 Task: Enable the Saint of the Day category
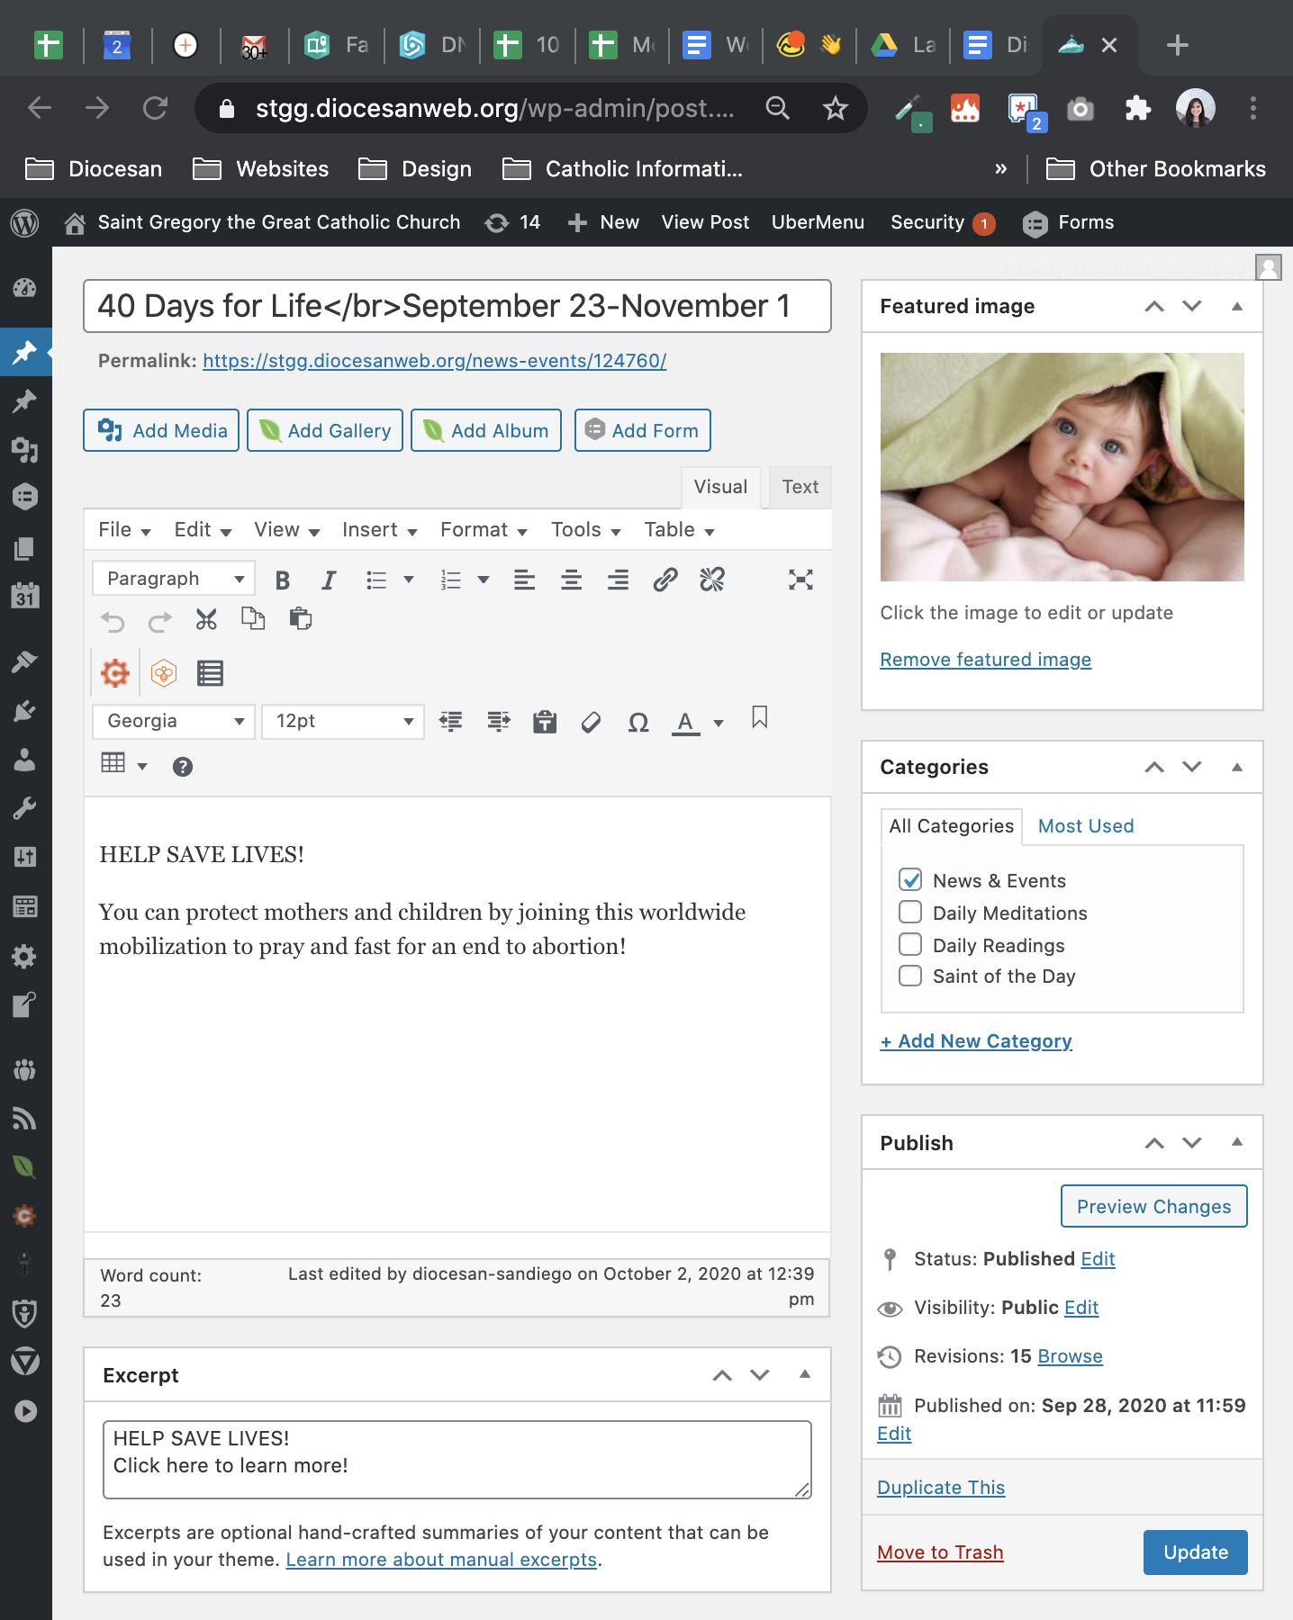pyautogui.click(x=910, y=976)
